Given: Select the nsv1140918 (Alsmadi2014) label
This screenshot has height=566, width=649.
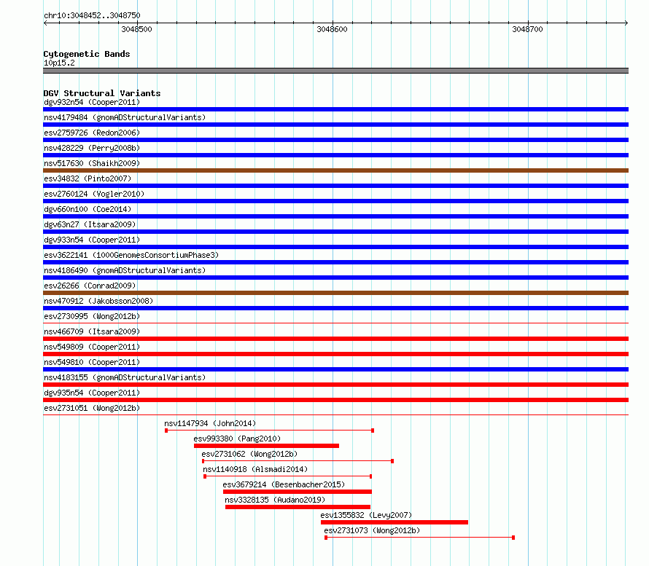Looking at the screenshot, I should [255, 469].
